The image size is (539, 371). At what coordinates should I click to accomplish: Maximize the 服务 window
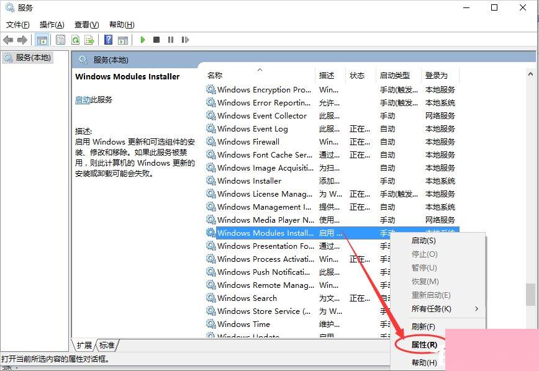pos(494,7)
